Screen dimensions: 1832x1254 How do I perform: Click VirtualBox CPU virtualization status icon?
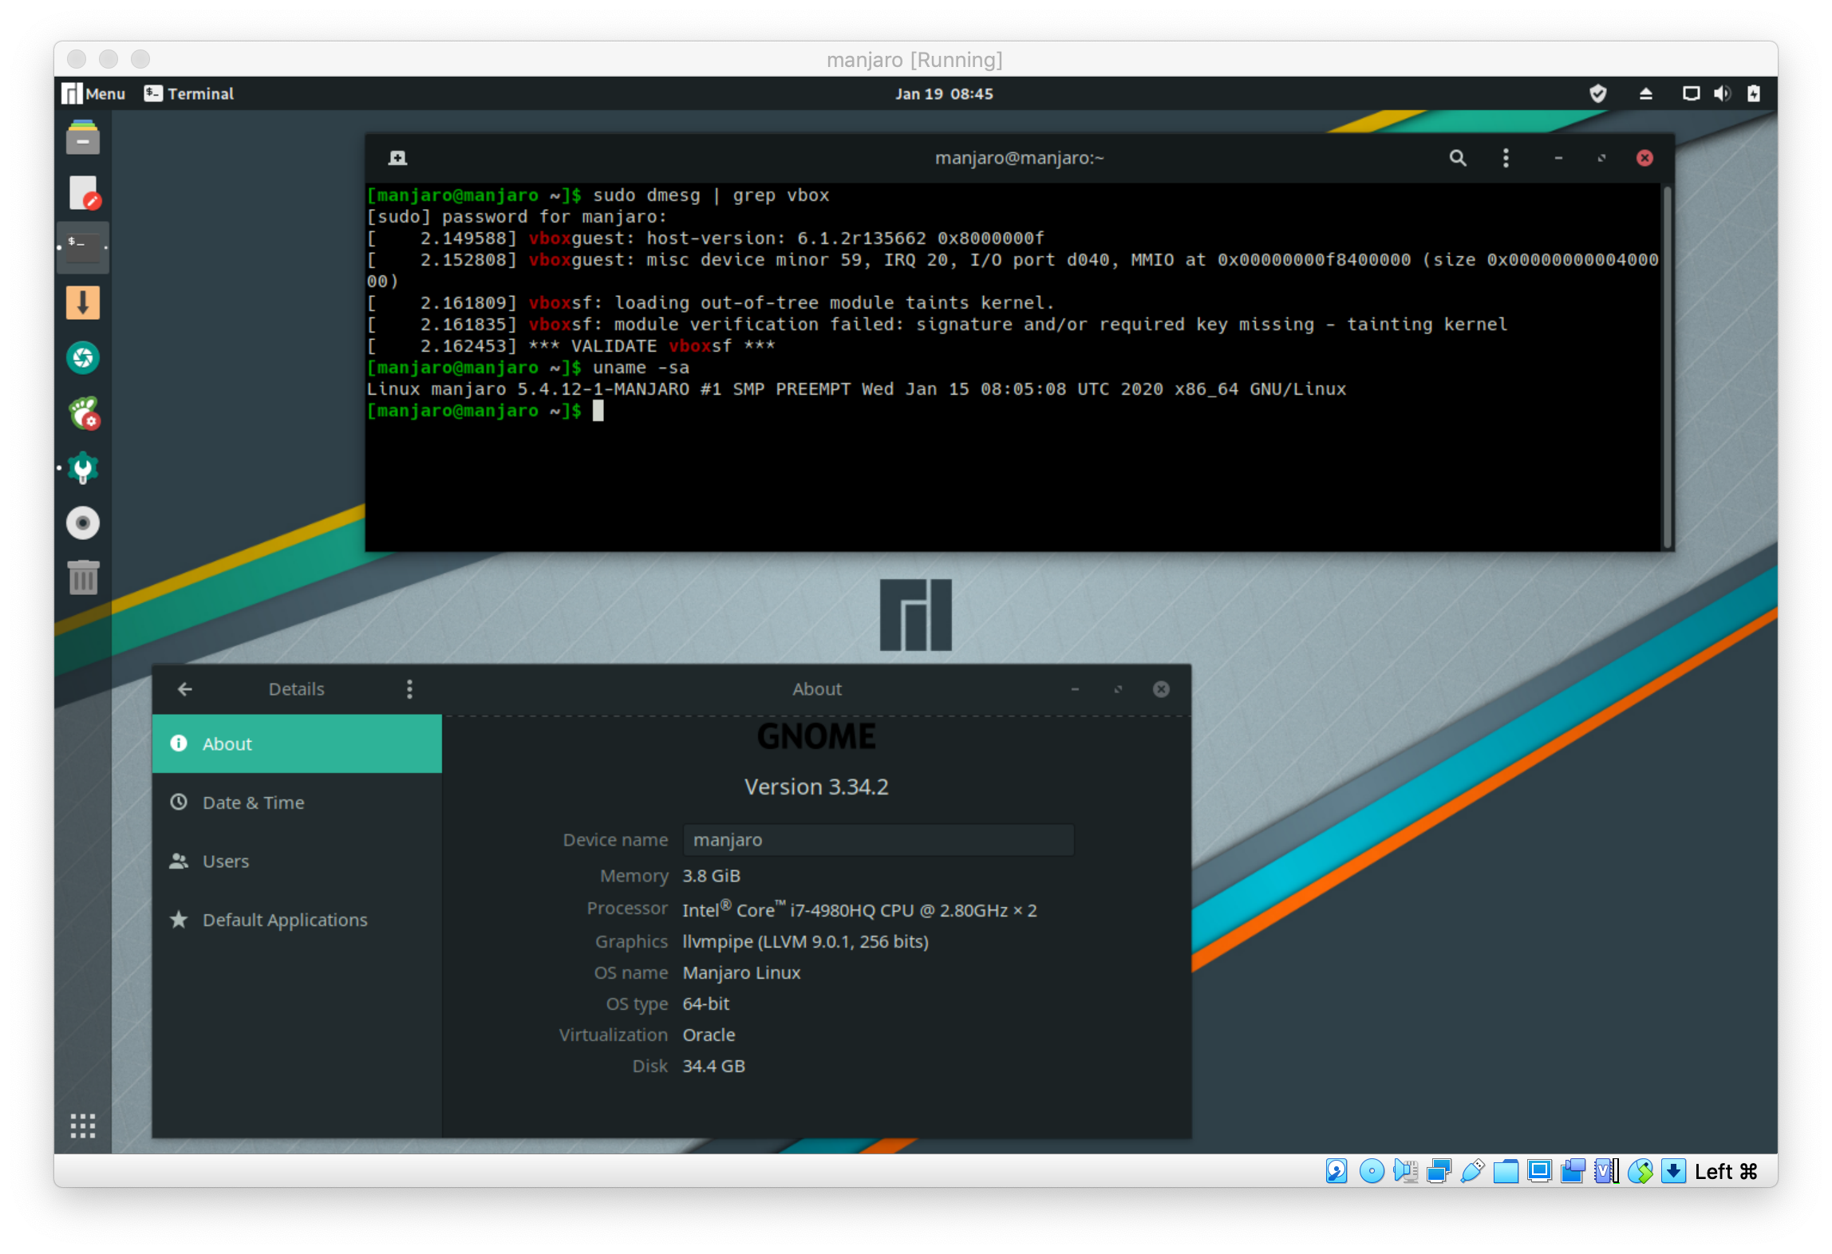[1606, 1170]
